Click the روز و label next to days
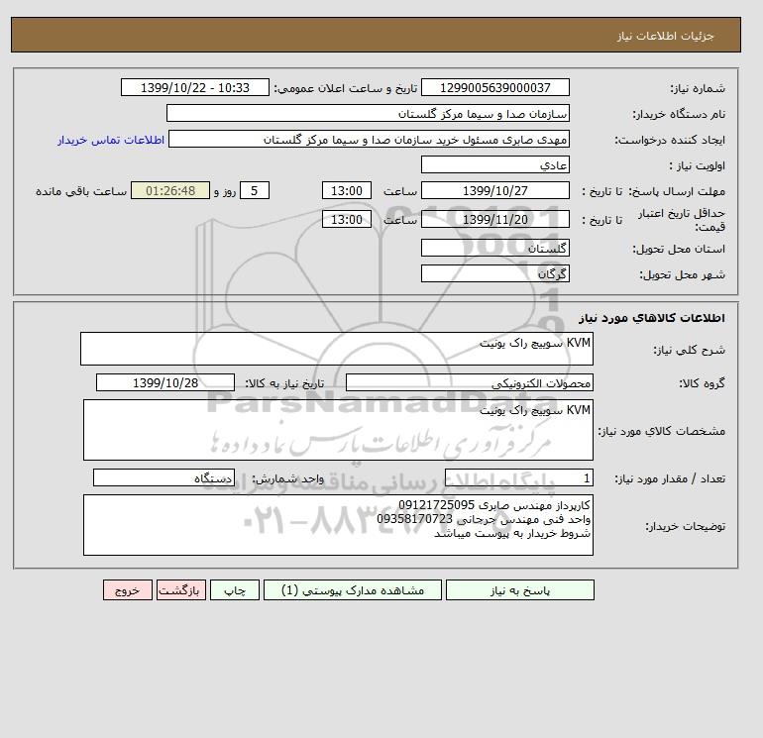 225,191
